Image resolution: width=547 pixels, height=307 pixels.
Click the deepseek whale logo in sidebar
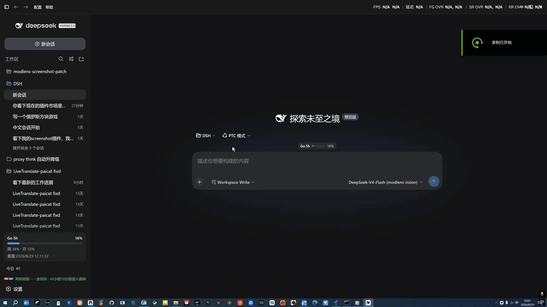click(19, 26)
